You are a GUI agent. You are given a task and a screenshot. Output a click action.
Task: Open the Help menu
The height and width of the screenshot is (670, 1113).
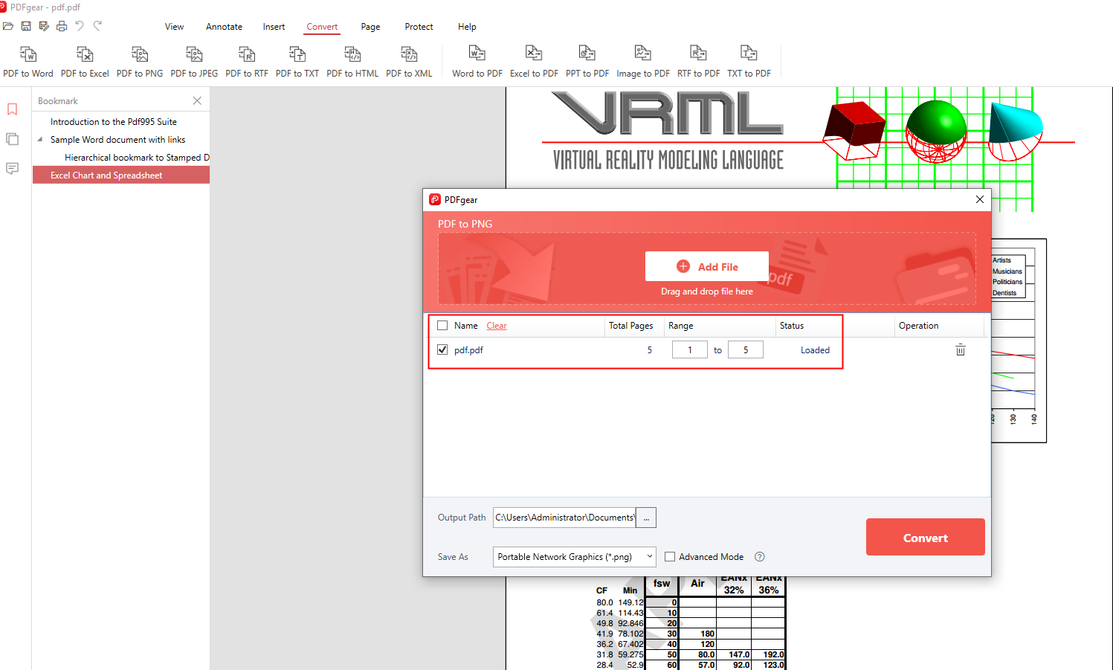pyautogui.click(x=467, y=27)
